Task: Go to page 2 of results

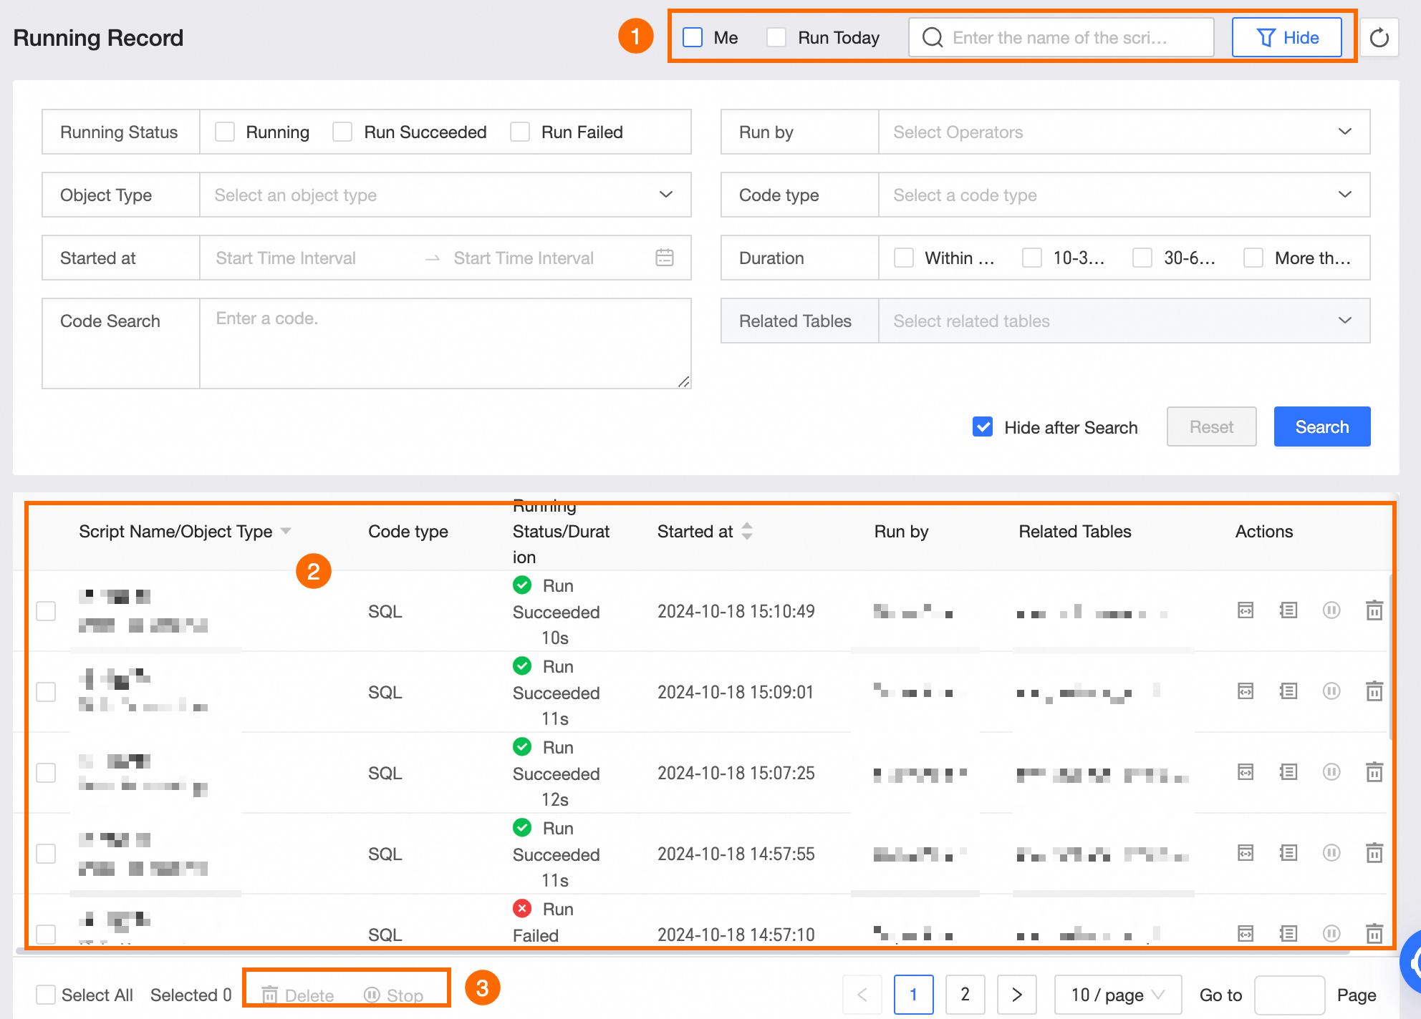Action: [965, 995]
